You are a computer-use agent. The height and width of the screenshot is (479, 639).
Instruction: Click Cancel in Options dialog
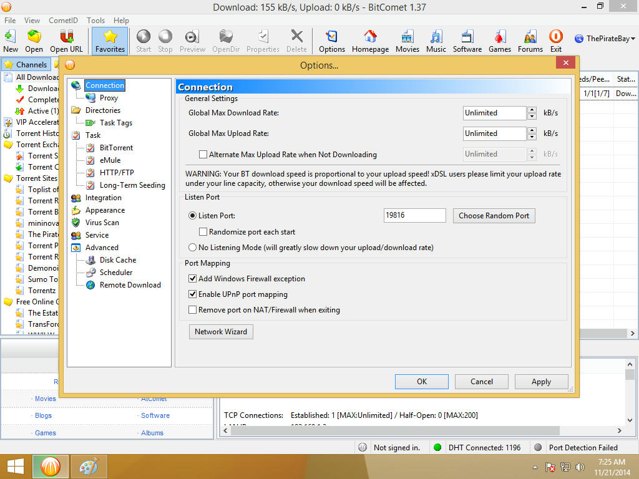pos(482,382)
